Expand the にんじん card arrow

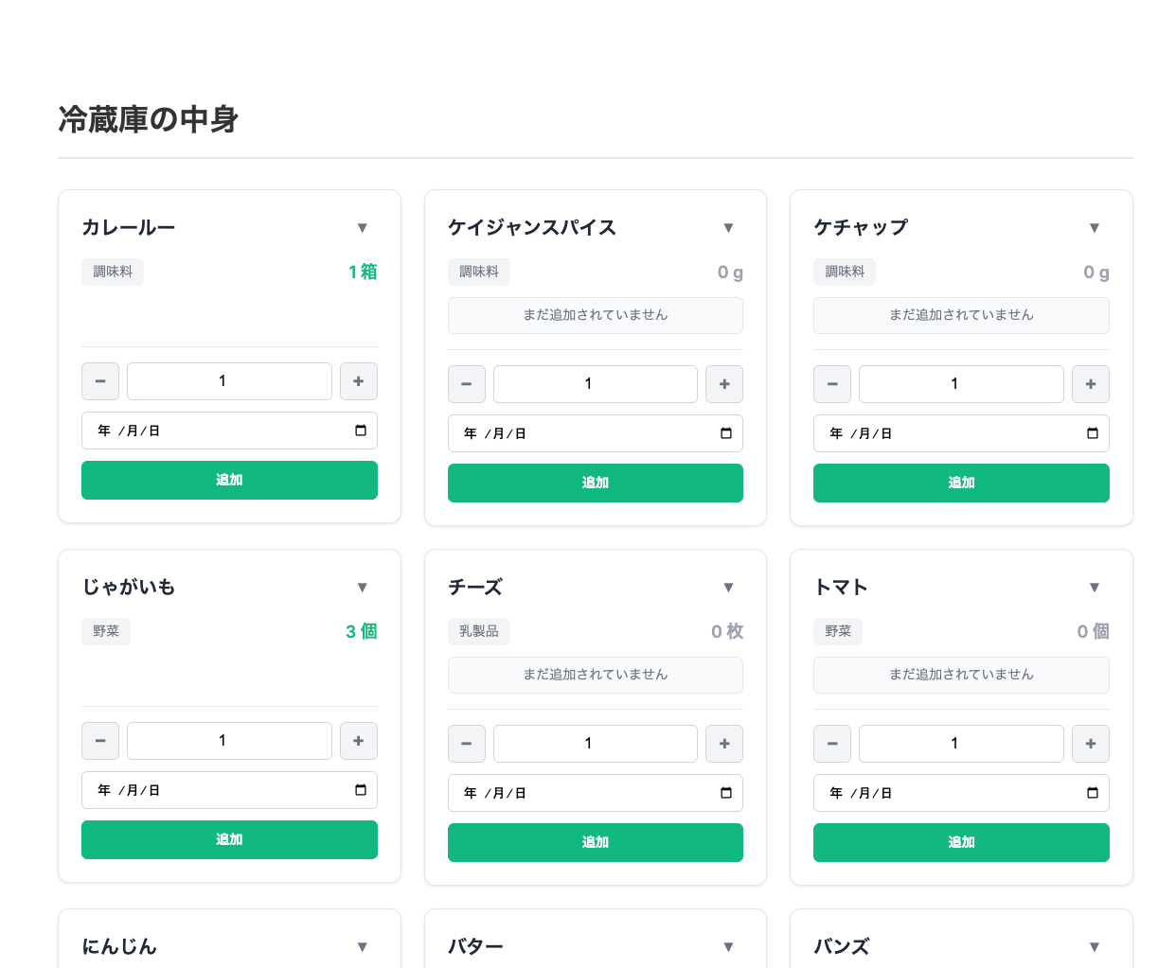362,947
